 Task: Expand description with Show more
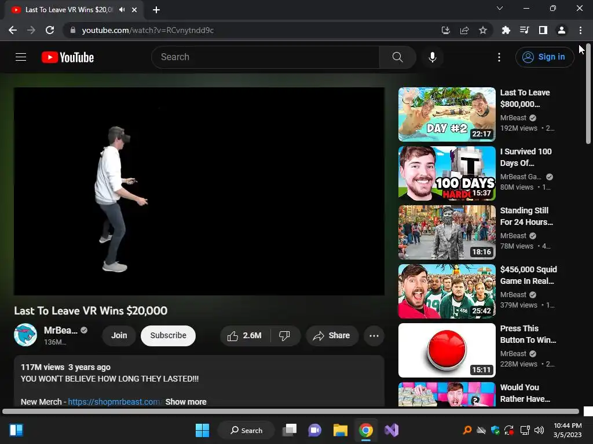point(186,402)
